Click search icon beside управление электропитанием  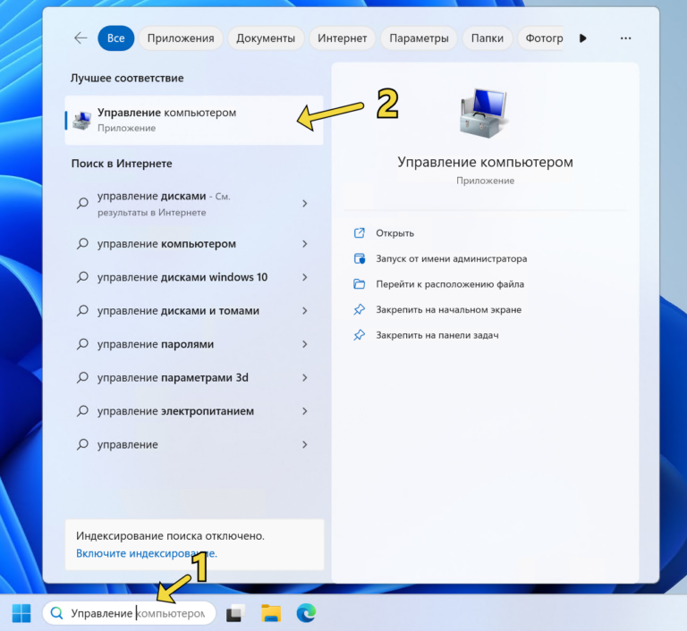[x=82, y=411]
